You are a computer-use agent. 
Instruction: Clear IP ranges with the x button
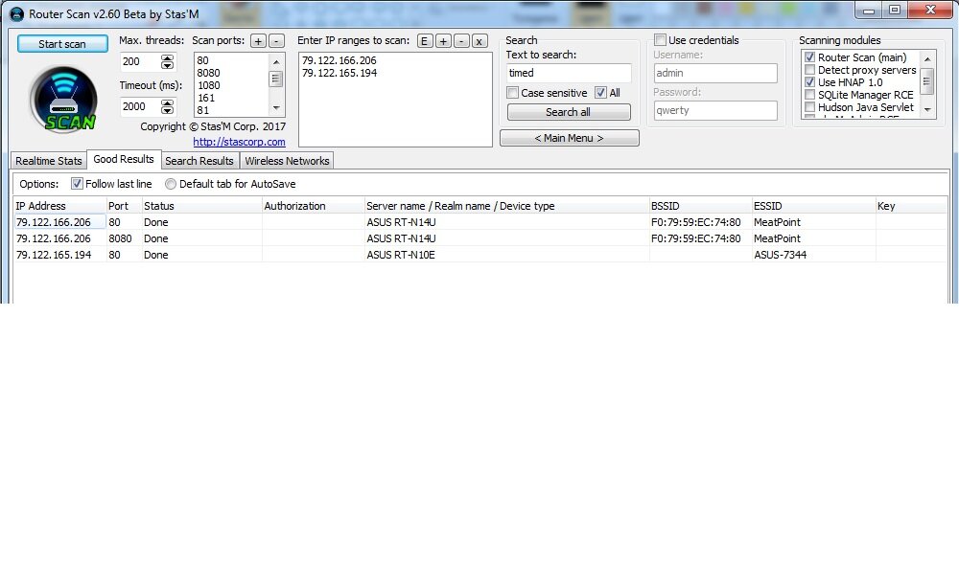tap(479, 41)
